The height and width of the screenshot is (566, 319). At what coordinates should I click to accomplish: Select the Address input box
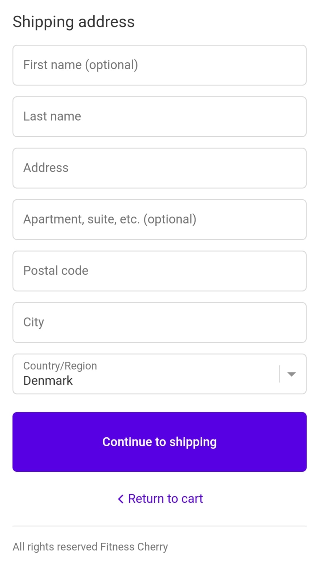pyautogui.click(x=159, y=168)
